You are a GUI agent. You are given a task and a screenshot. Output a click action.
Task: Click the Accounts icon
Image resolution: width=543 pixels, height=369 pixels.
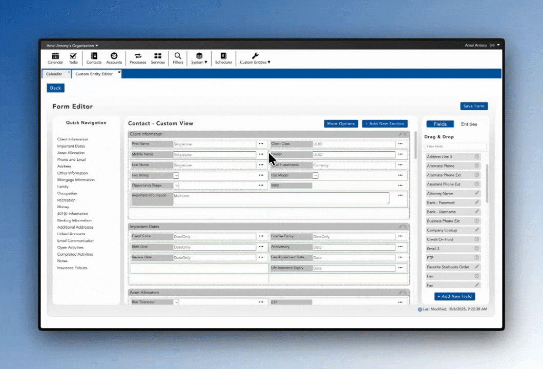pyautogui.click(x=114, y=57)
